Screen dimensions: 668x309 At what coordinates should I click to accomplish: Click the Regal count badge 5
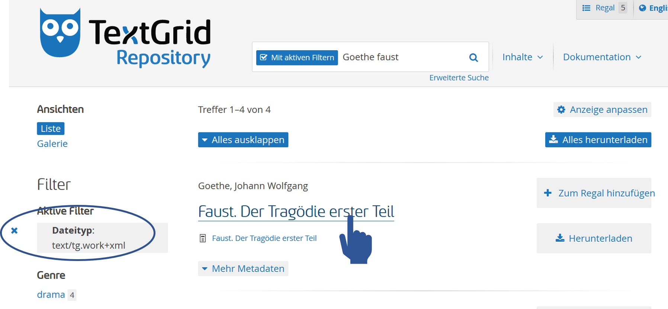pyautogui.click(x=623, y=8)
